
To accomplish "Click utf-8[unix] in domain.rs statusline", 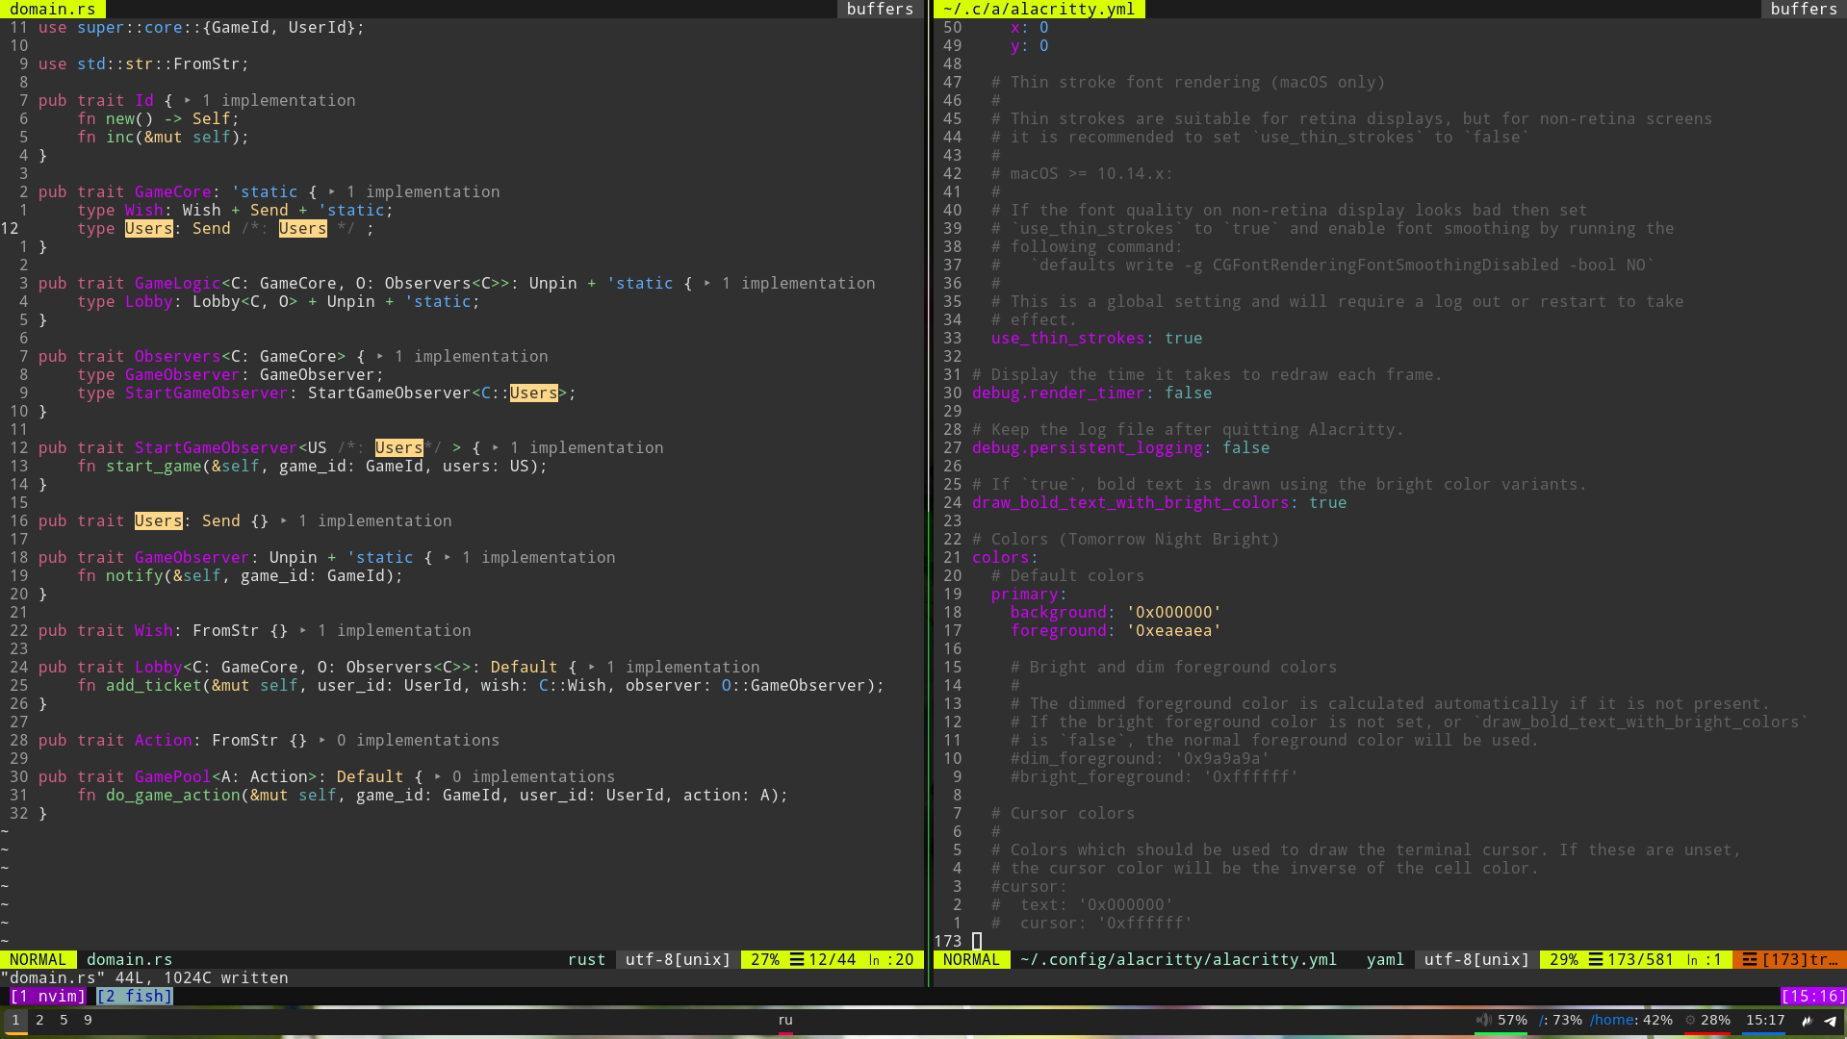I will [x=679, y=959].
